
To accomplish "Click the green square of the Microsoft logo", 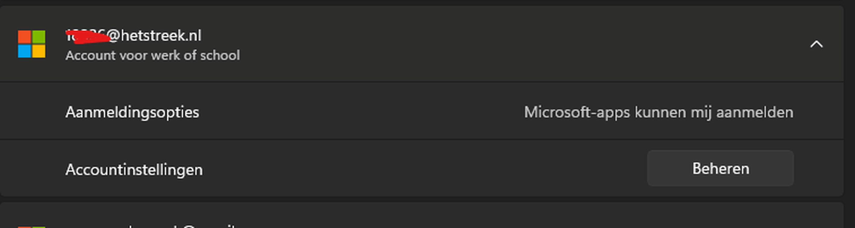I will pyautogui.click(x=39, y=37).
